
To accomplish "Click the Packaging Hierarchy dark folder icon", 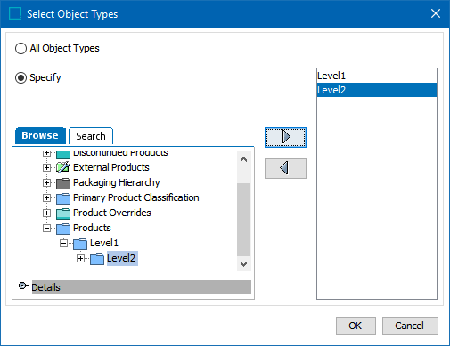I will pyautogui.click(x=63, y=183).
